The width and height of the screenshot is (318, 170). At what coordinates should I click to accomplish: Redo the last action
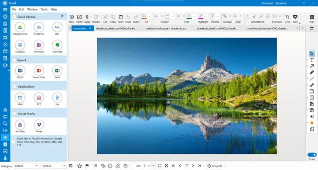[x=136, y=17]
